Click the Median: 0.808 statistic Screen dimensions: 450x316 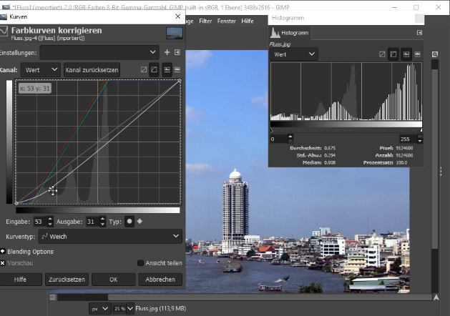coord(319,162)
